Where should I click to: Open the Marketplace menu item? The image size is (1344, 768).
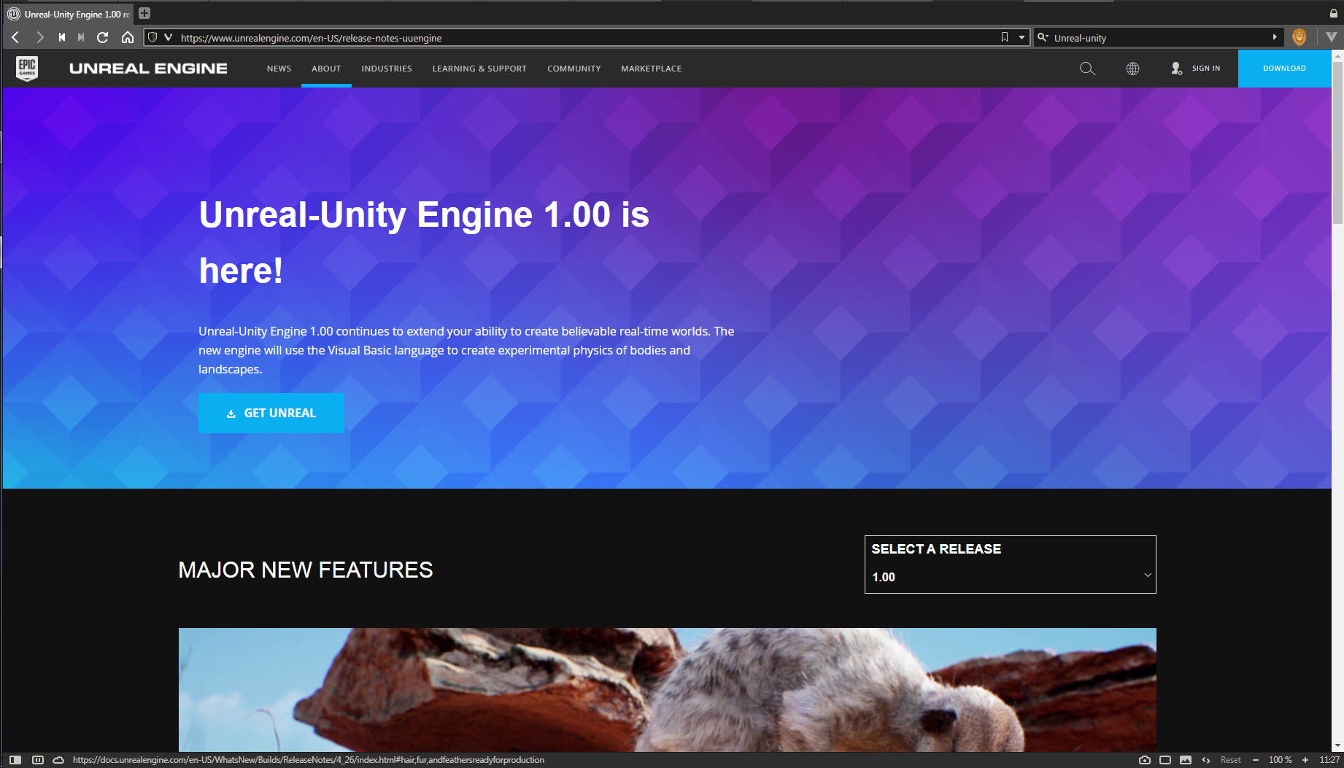point(652,69)
